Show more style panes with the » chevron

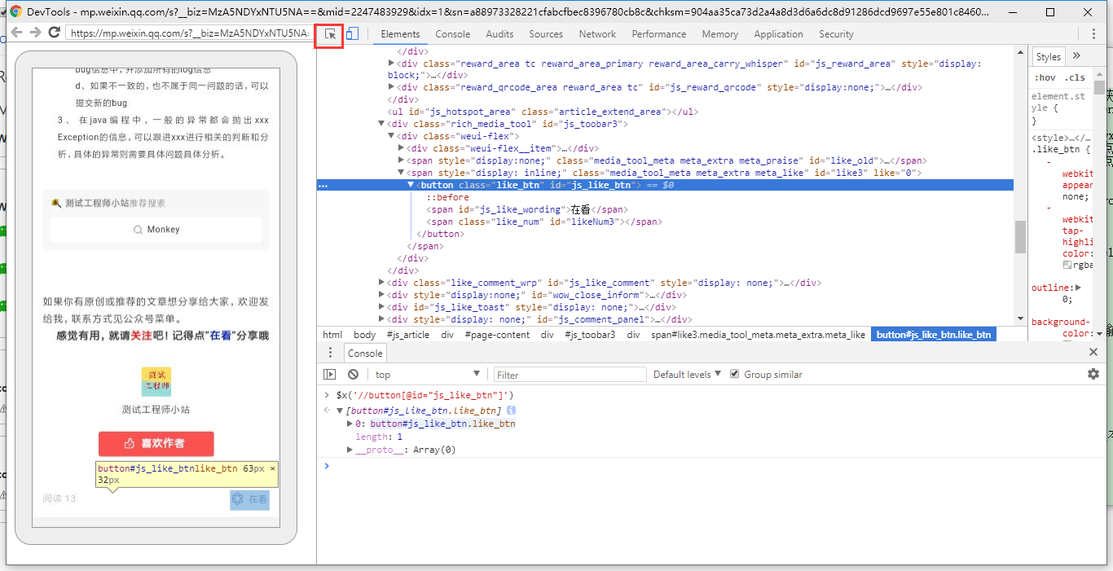pyautogui.click(x=1076, y=56)
